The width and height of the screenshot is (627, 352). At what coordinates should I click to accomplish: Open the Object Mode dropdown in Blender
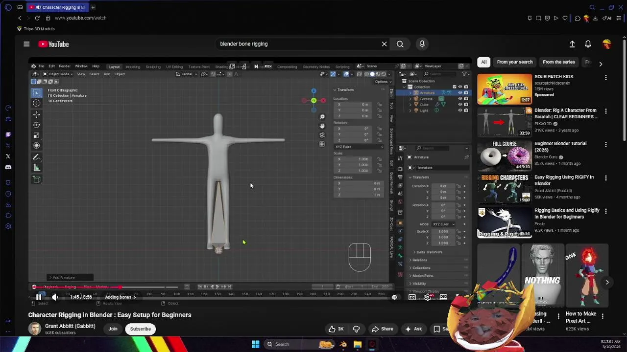click(58, 74)
